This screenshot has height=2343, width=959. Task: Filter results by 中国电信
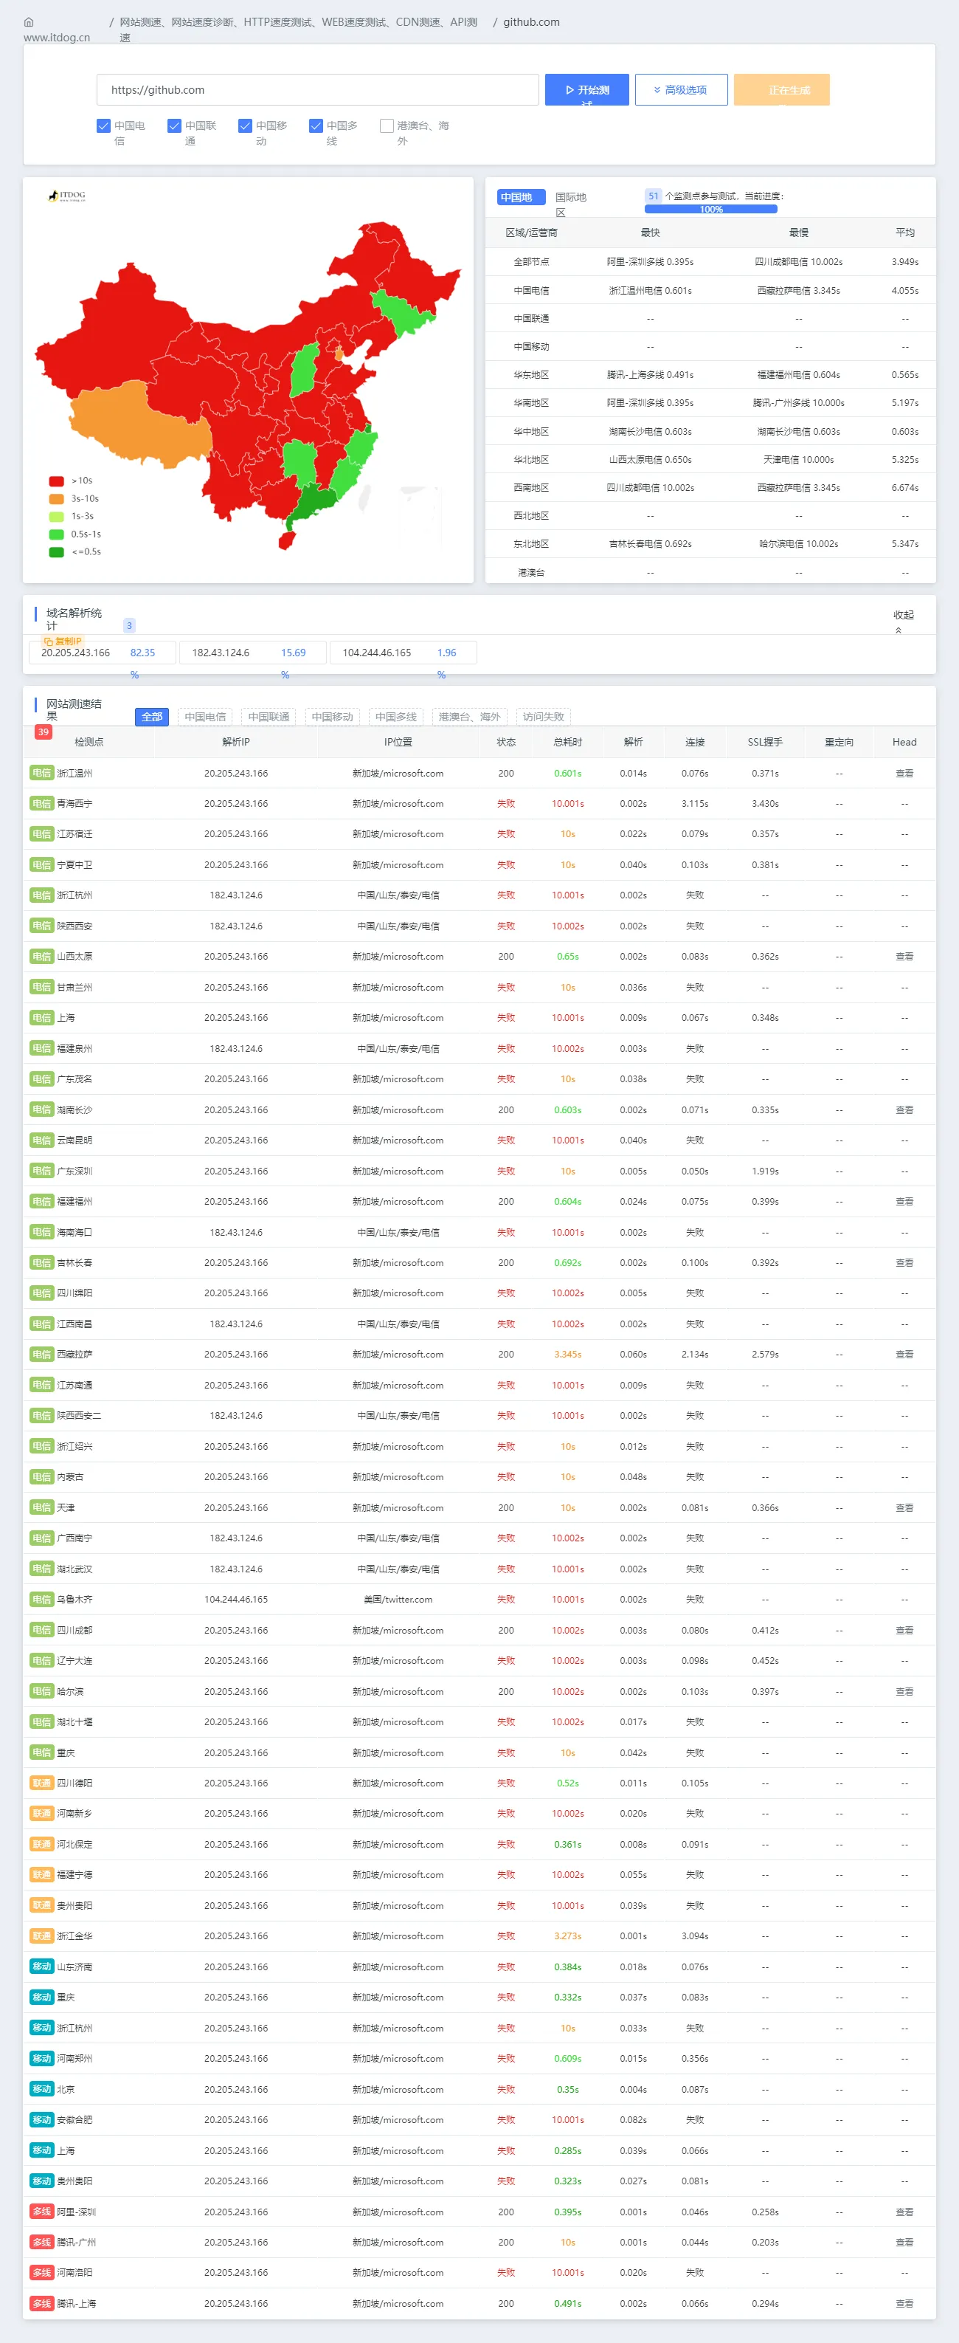click(205, 717)
